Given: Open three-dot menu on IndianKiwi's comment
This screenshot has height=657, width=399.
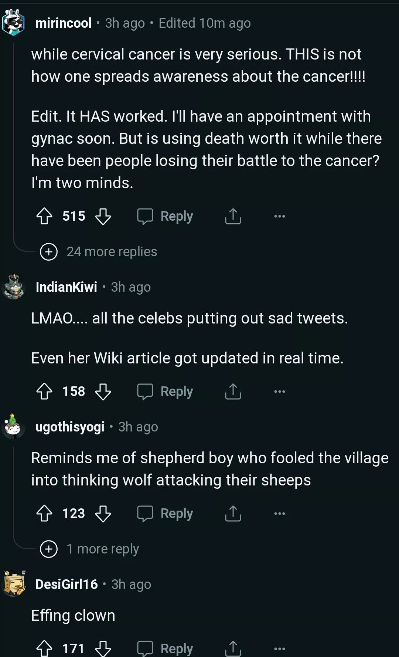Looking at the screenshot, I should coord(279,392).
